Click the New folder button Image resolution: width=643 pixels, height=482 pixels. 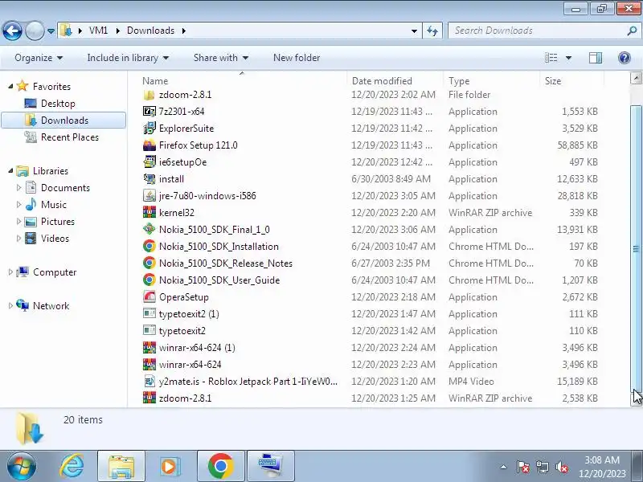pos(297,58)
